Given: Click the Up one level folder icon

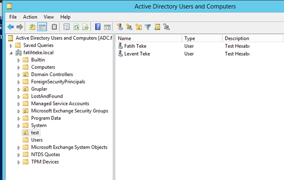Looking at the screenshot, I should (32, 27).
